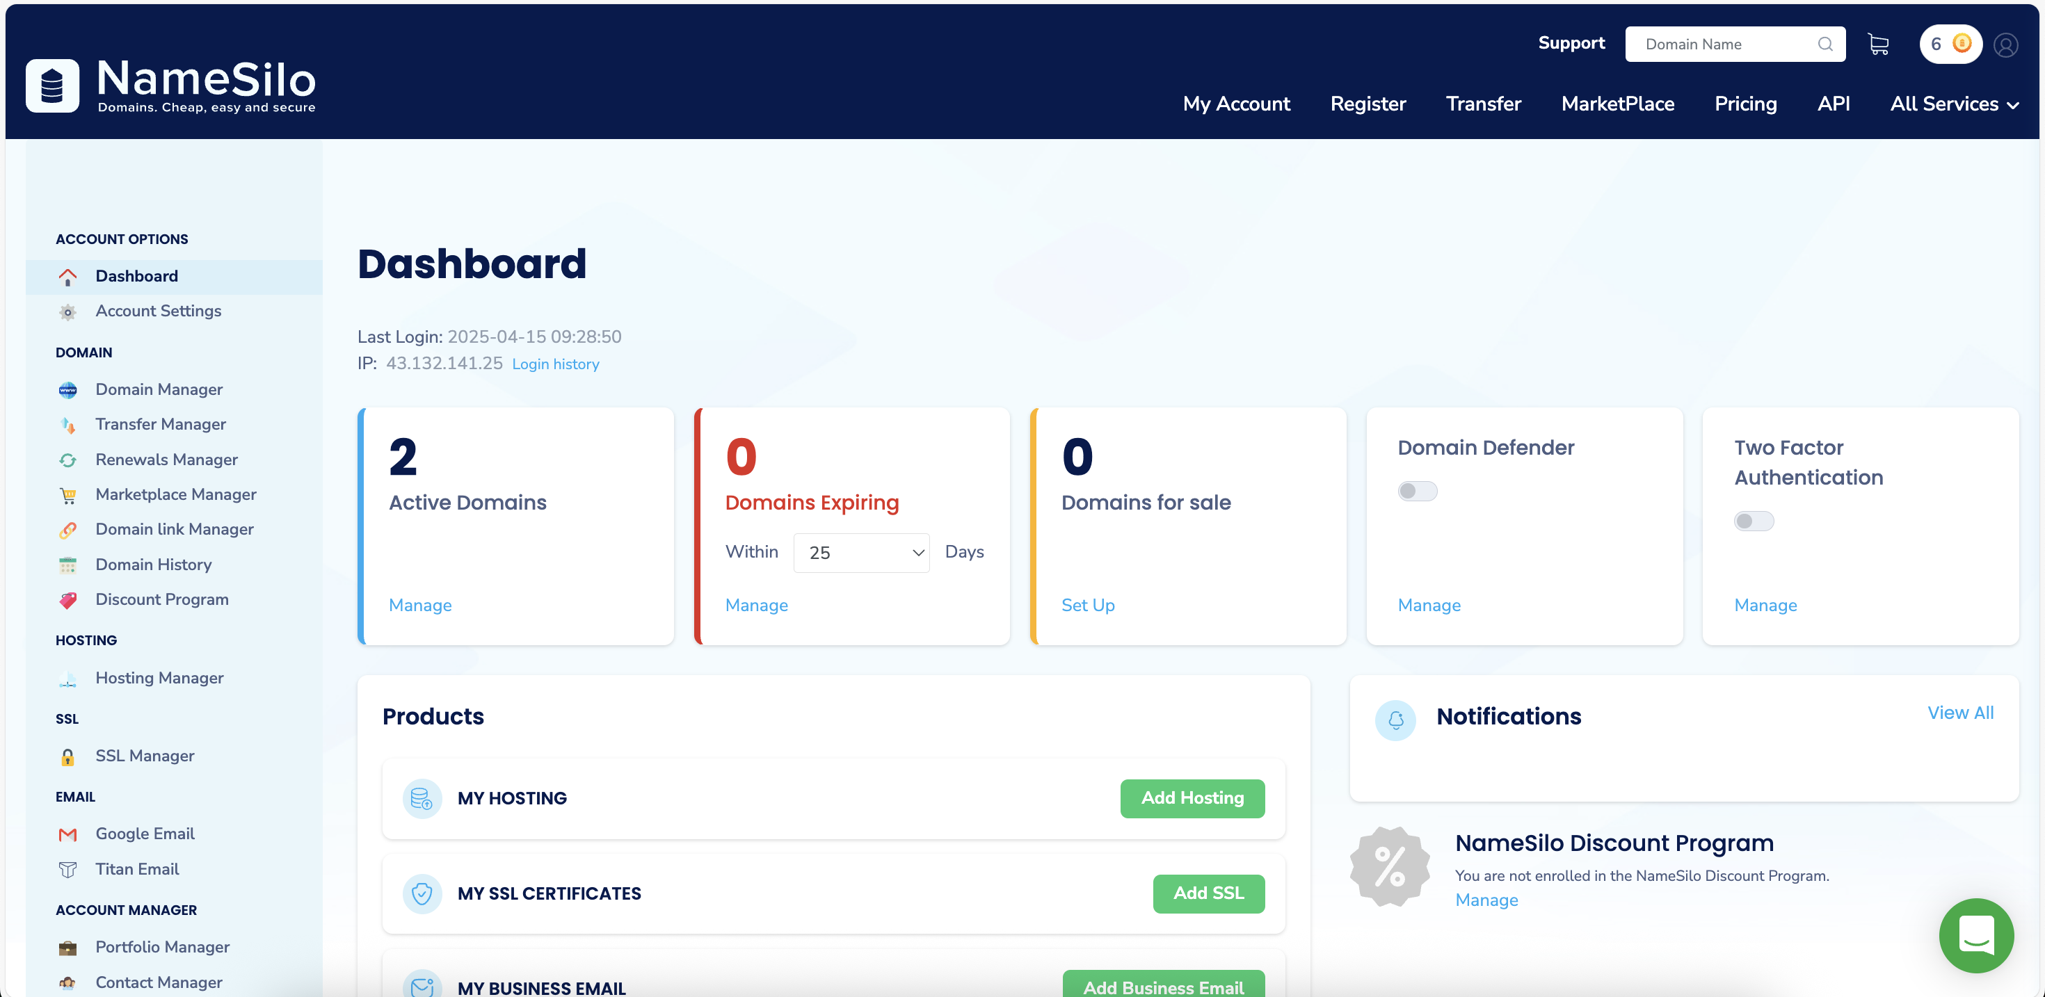The image size is (2045, 997).
Task: Open Transfer Manager label in sidebar
Action: (161, 425)
